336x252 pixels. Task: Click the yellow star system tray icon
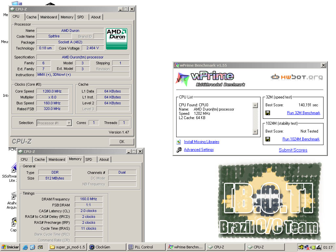click(301, 247)
